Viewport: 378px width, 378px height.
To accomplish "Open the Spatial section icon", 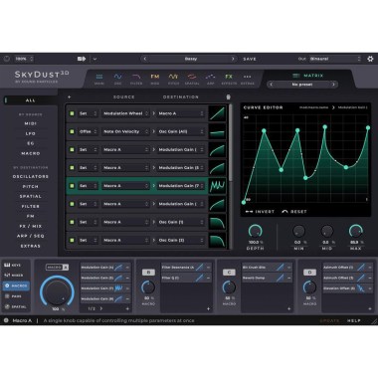I will pos(192,77).
